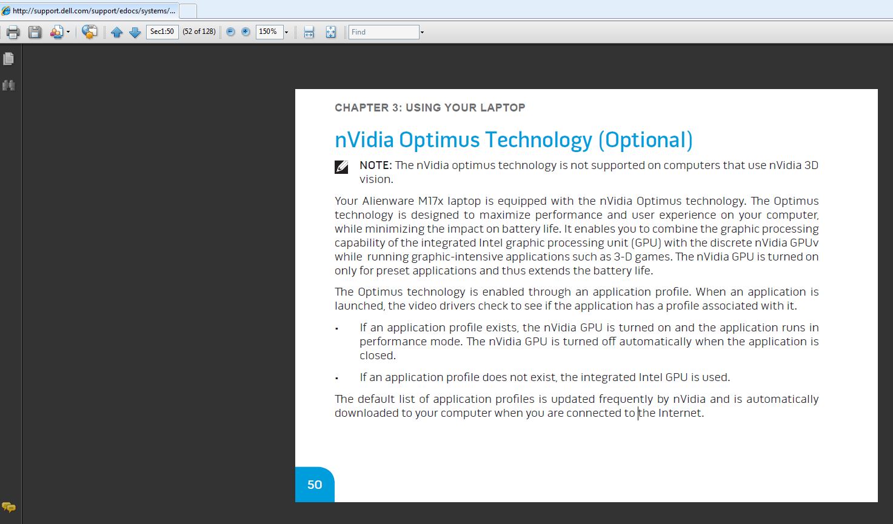Click the page number 50 badge
Viewport: 893px width, 524px height.
[x=315, y=485]
